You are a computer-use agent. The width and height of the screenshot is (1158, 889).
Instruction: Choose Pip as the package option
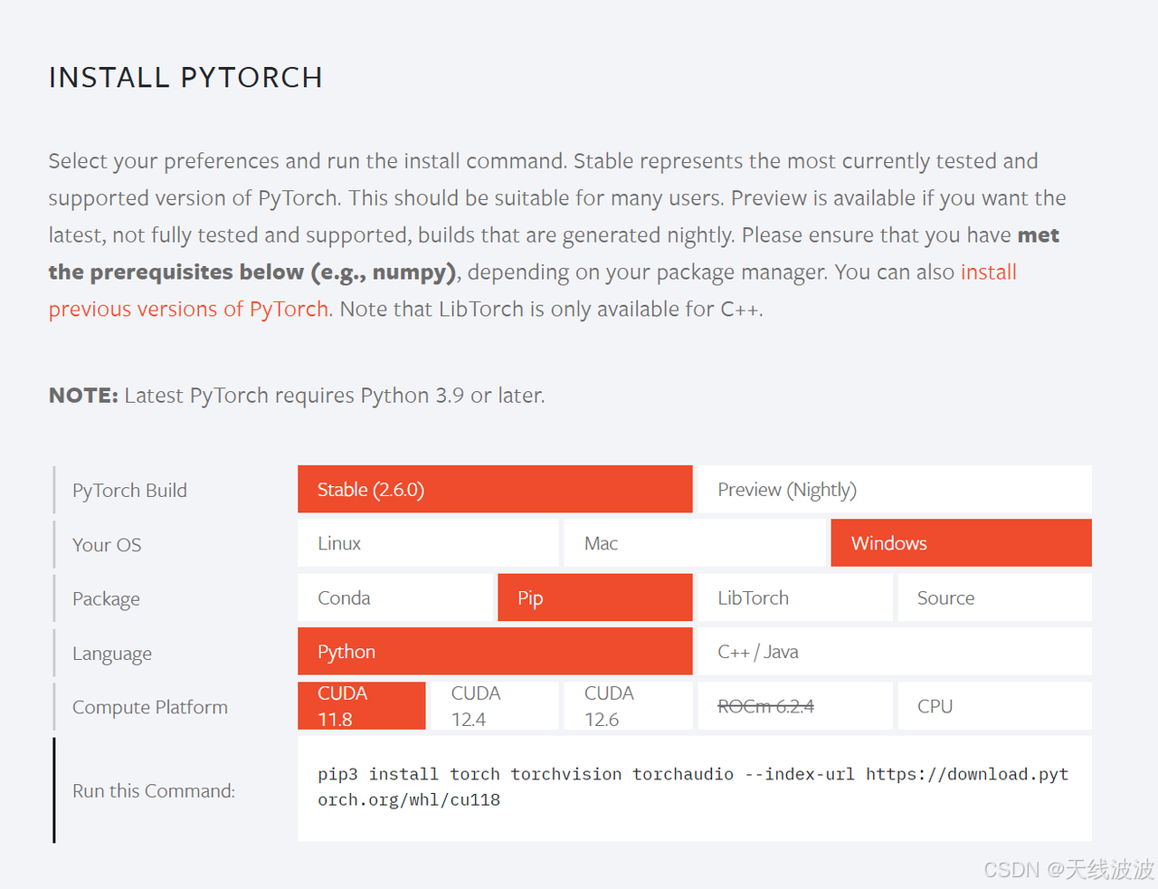point(594,597)
